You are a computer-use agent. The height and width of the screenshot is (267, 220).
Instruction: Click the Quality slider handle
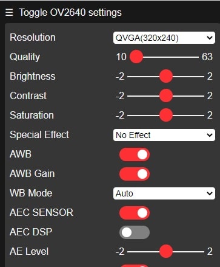click(x=136, y=57)
